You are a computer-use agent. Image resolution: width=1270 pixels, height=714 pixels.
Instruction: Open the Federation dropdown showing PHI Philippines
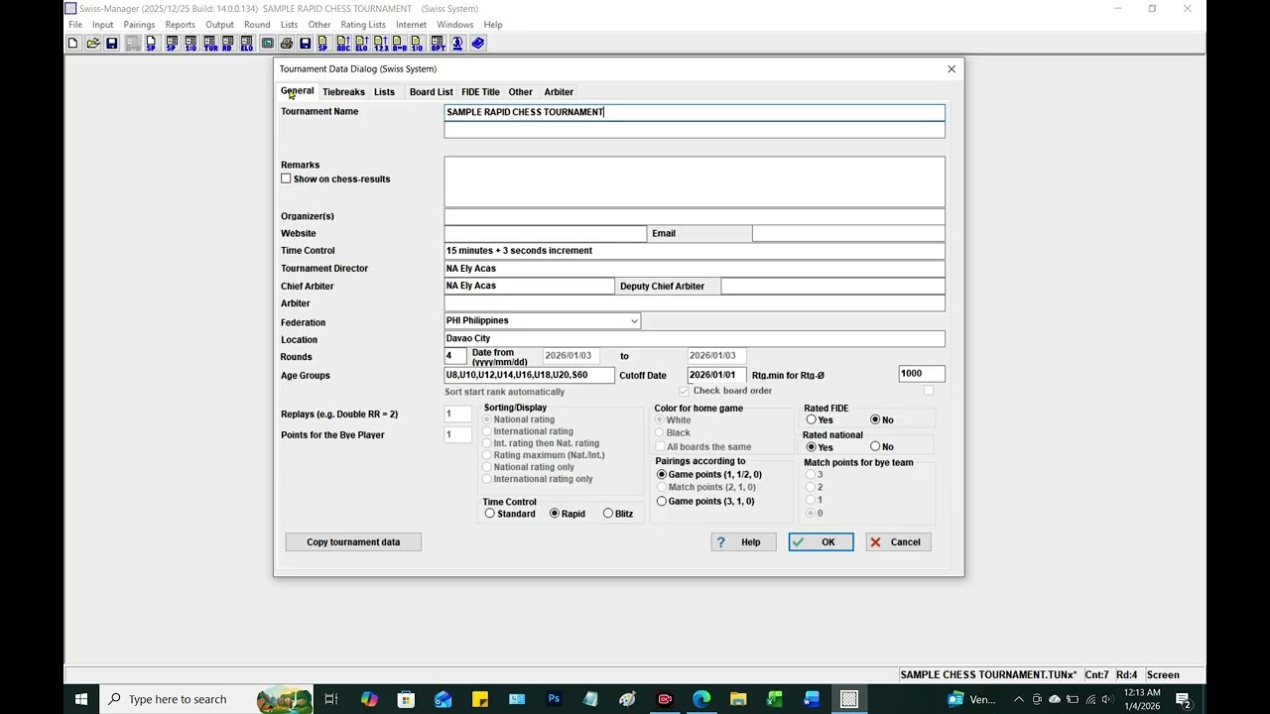coord(542,320)
